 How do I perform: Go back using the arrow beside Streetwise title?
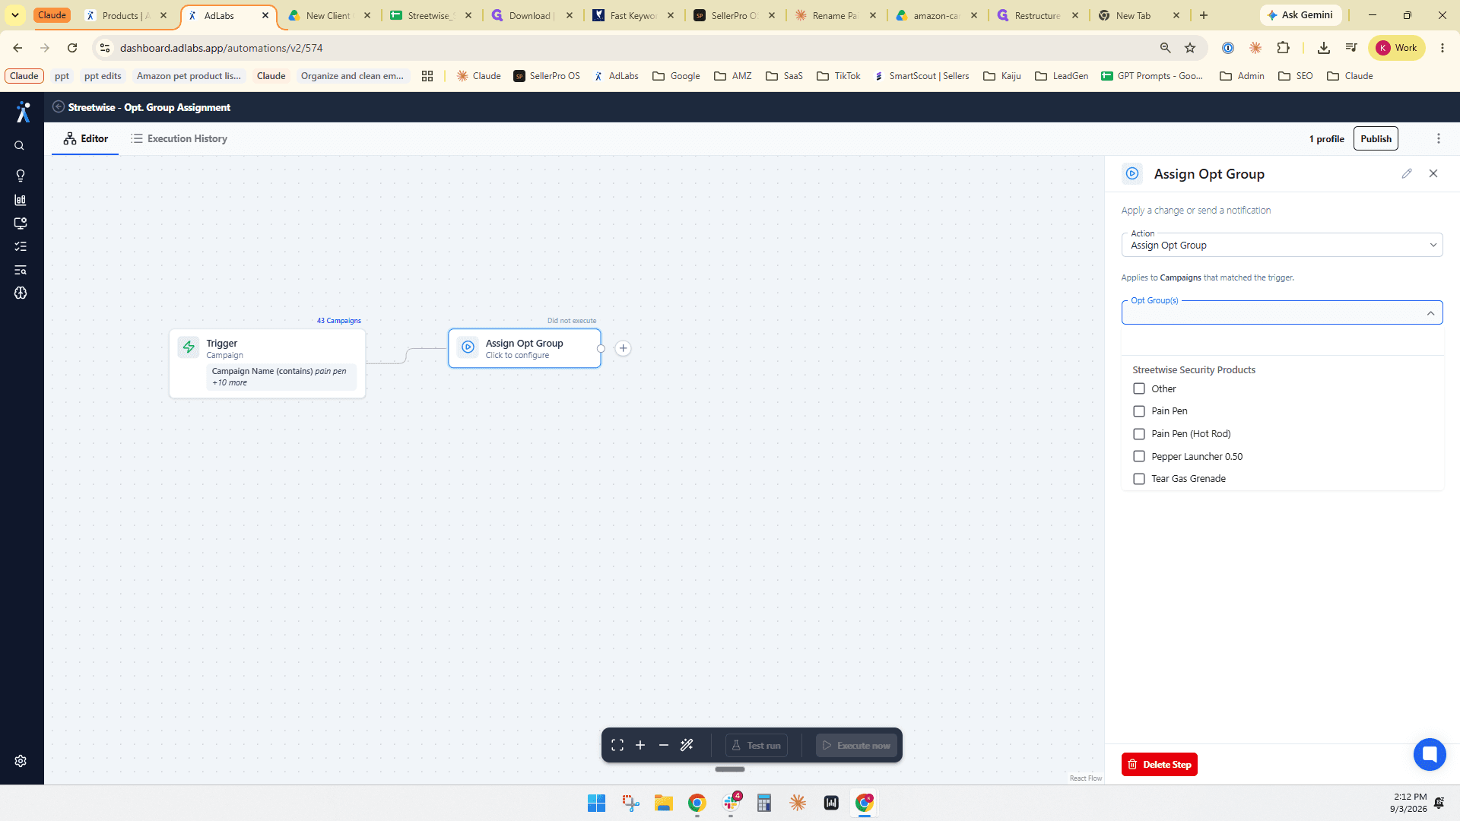coord(59,107)
